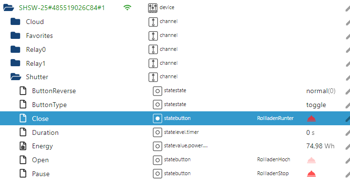Edit the ButtonType row using its pencil icon
Image resolution: width=350 pixels, height=179 pixels.
pyautogui.click(x=348, y=105)
